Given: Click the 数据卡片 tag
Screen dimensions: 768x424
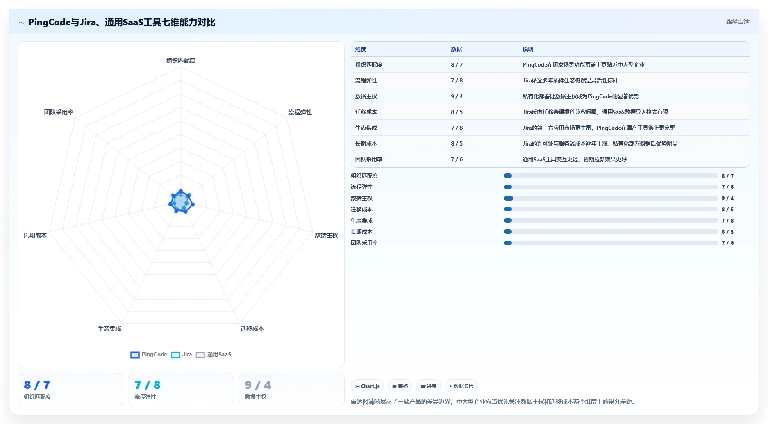Looking at the screenshot, I should [461, 386].
